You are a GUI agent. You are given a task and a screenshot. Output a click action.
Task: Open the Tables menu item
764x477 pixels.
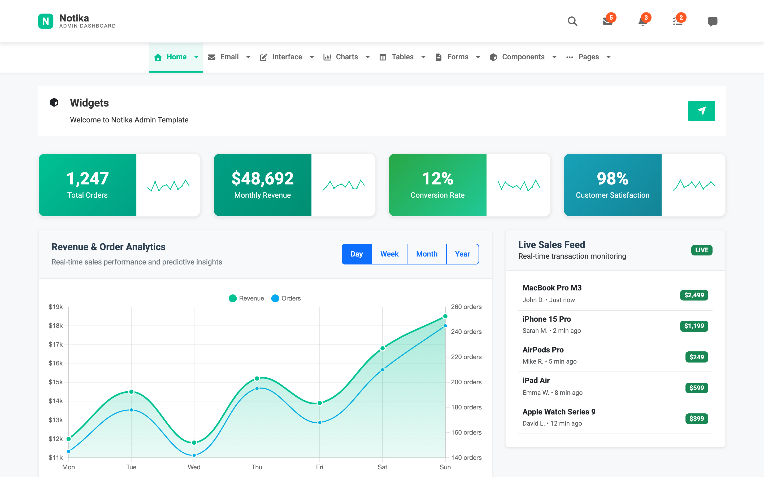click(402, 58)
